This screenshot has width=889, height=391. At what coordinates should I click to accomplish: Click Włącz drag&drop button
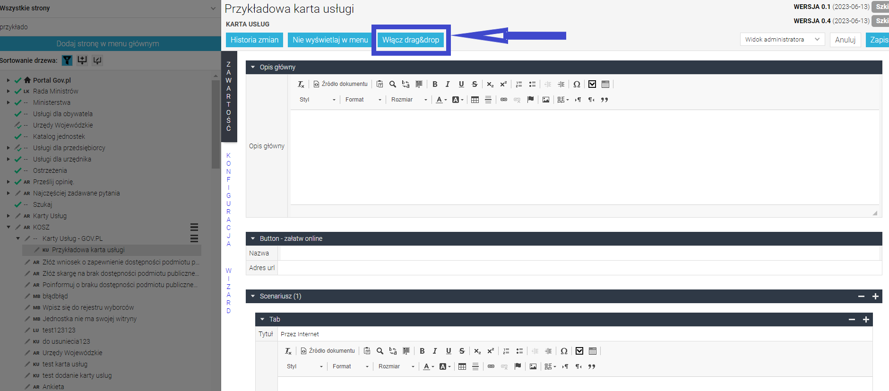[x=411, y=40]
